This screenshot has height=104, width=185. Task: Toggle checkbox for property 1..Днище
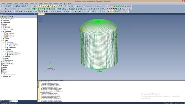[x=5, y=33]
